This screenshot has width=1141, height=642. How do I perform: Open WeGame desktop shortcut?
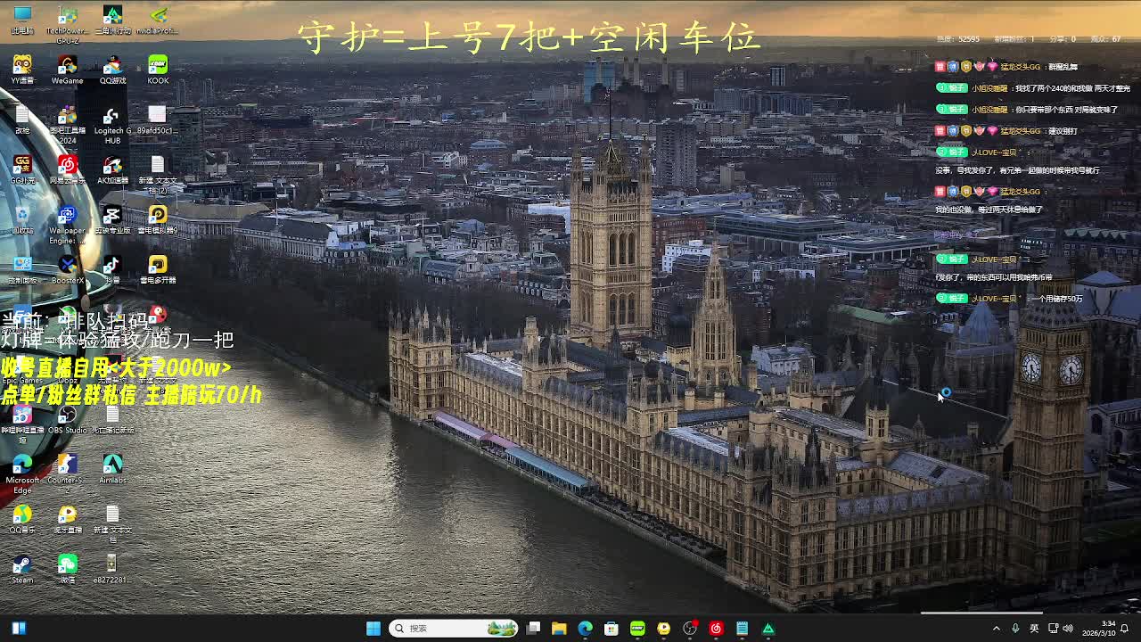(x=67, y=66)
